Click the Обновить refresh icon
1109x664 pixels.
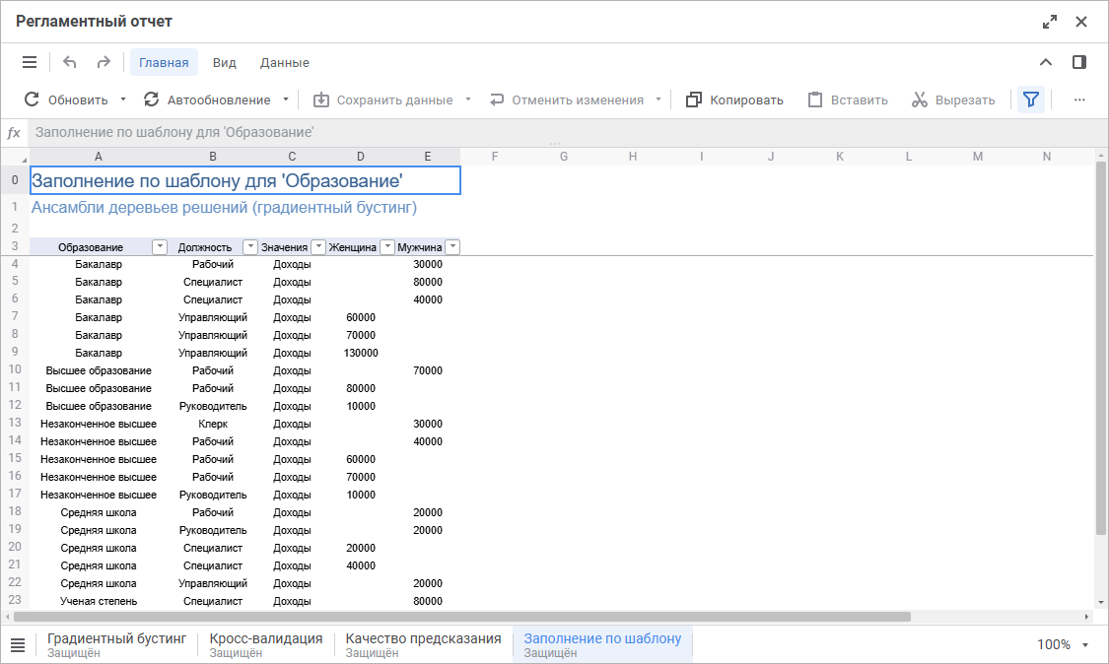point(32,100)
